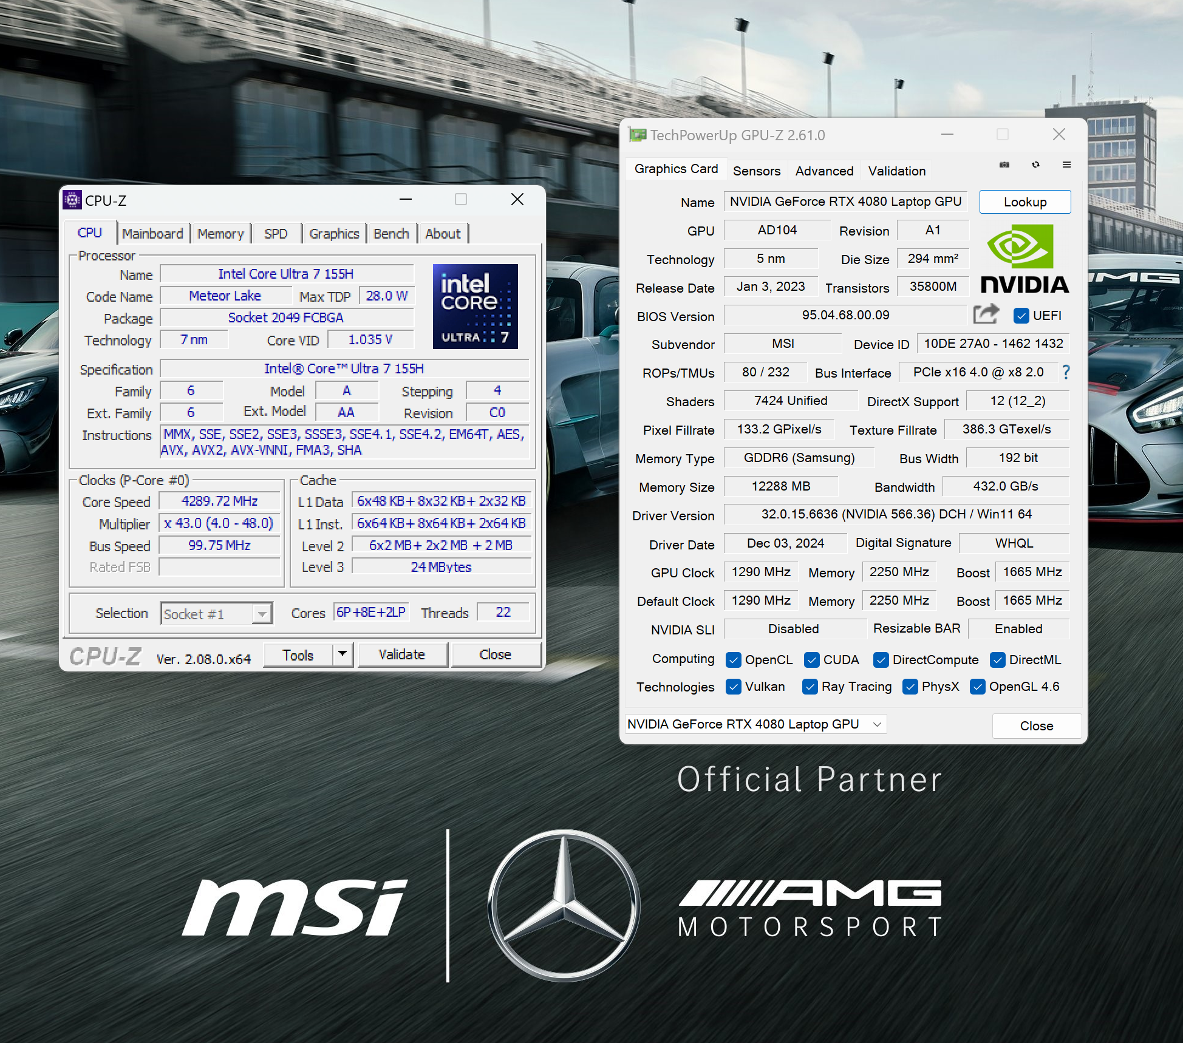Switch to the Graphics tab in CPU-Z
The image size is (1183, 1043).
(334, 234)
